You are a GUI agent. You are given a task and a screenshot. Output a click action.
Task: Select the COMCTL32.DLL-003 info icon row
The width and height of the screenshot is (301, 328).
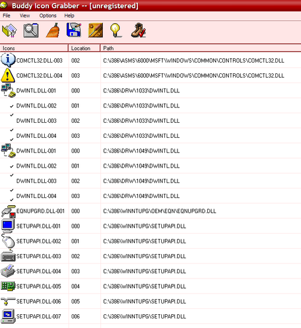150,60
